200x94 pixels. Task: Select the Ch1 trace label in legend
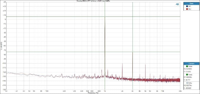pyautogui.click(x=189, y=6)
